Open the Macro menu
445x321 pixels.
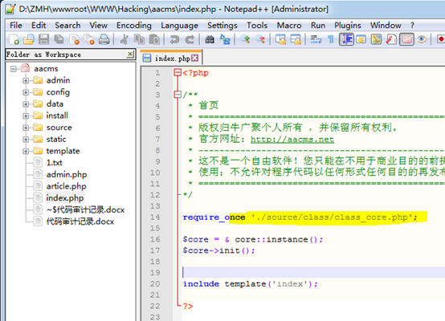[289, 26]
